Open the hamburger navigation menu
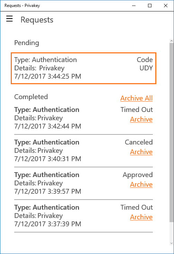This screenshot has height=254, width=174. point(9,19)
